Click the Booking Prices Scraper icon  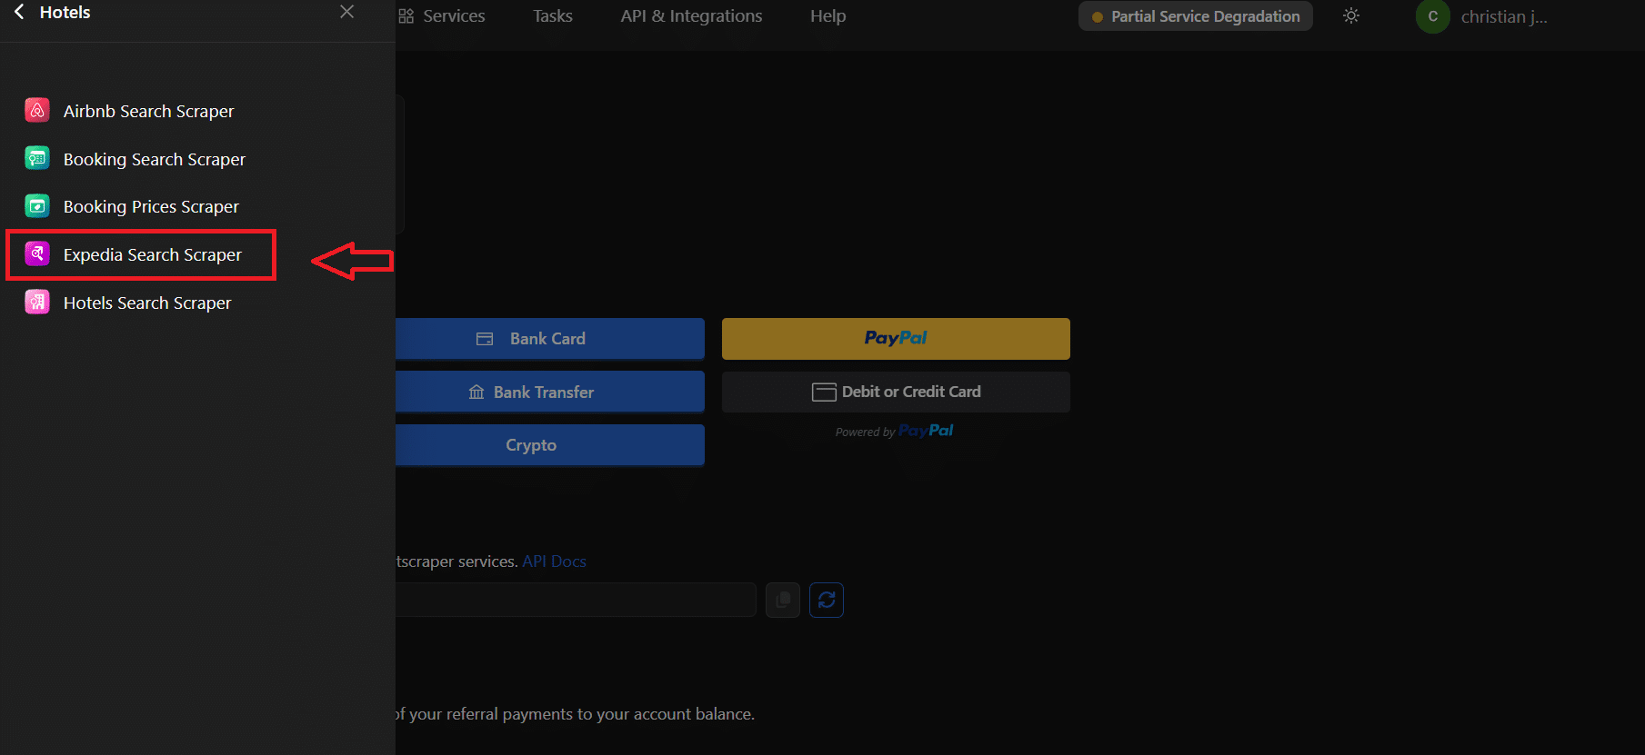coord(37,206)
